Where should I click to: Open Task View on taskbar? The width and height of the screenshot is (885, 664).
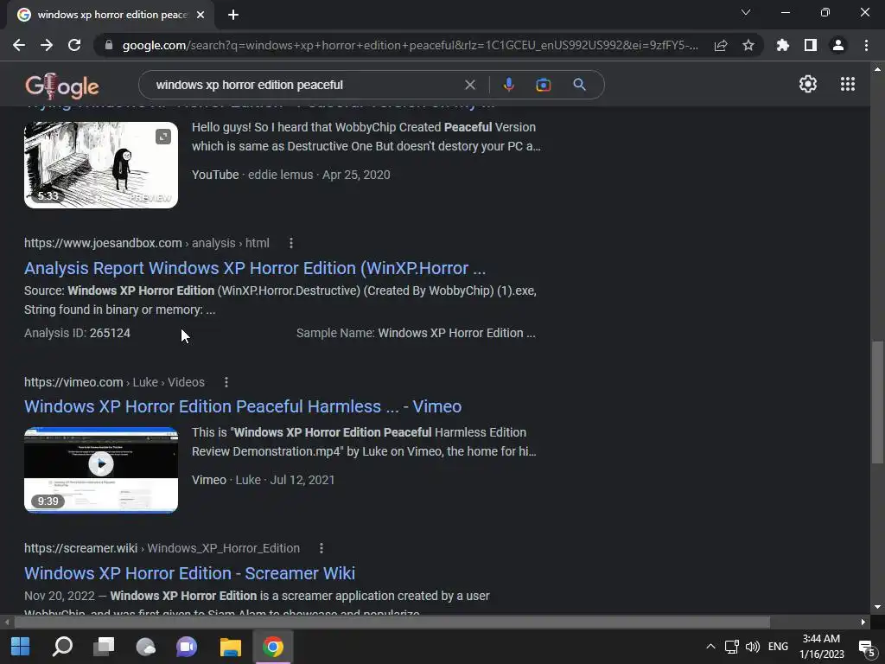point(104,647)
